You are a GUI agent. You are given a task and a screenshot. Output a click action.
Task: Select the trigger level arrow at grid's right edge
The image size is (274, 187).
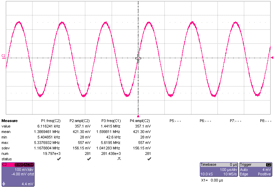pos(272,57)
